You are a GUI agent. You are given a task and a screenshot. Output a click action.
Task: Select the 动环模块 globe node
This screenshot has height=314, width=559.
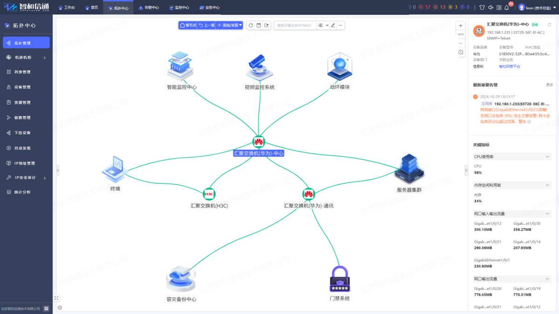click(x=339, y=67)
